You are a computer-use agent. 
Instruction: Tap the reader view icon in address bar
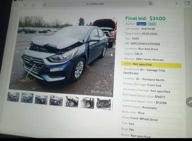pyautogui.click(x=150, y=4)
